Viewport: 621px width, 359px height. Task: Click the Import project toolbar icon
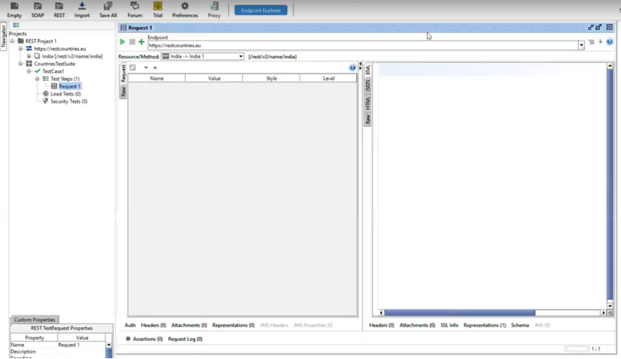pyautogui.click(x=82, y=9)
